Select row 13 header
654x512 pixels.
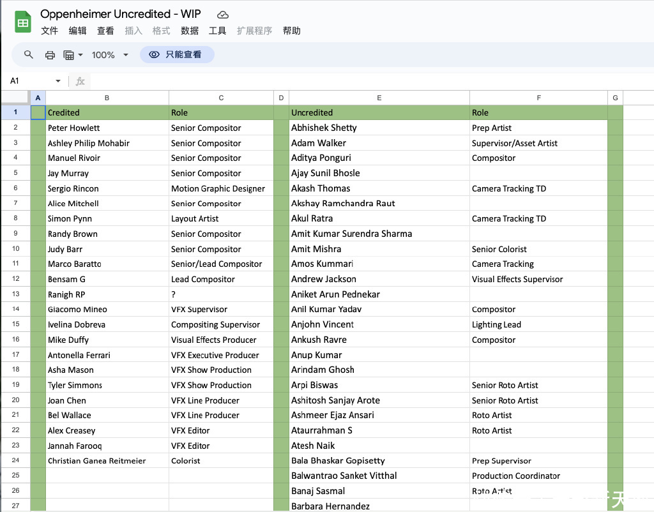(x=15, y=294)
